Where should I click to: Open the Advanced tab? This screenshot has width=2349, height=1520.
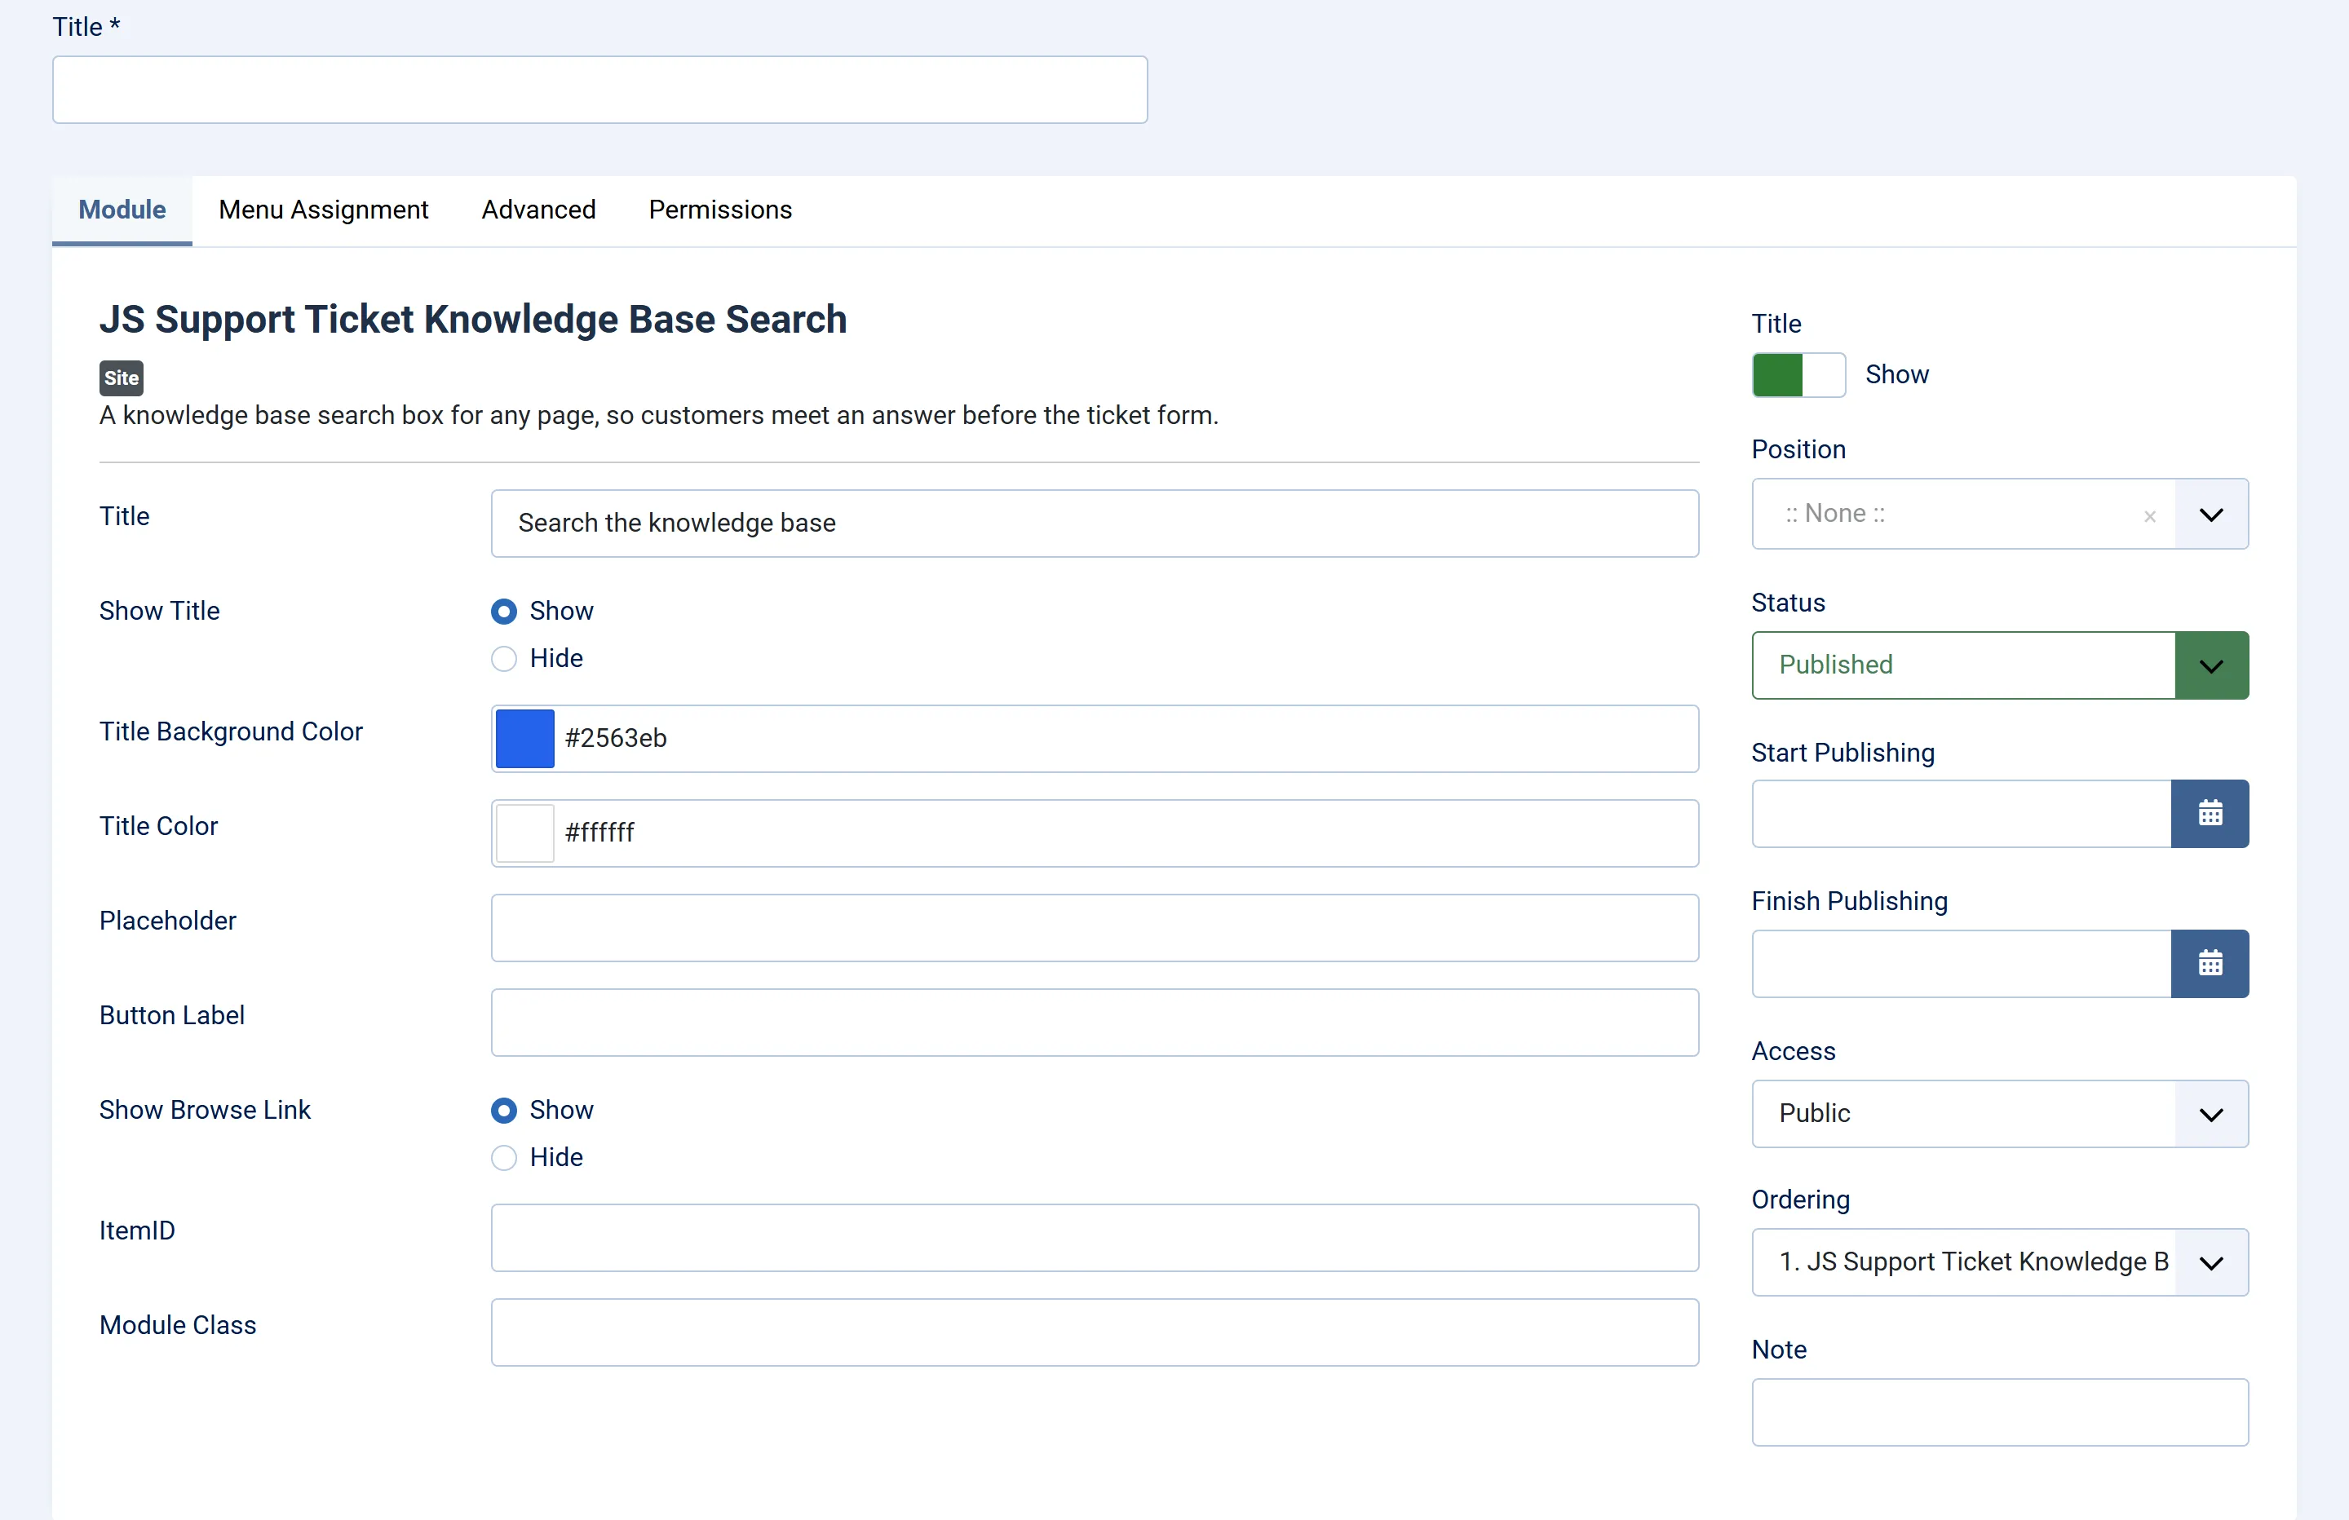[539, 210]
